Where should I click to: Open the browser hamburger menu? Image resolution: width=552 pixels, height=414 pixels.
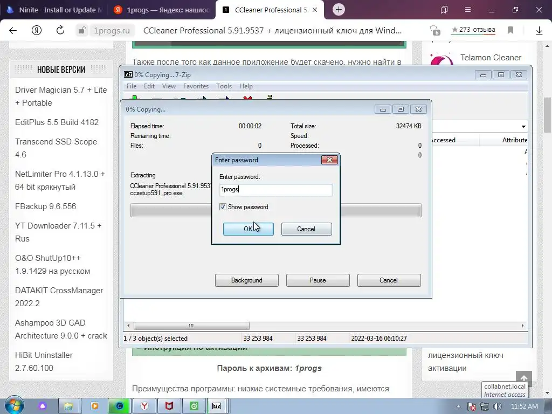(468, 10)
